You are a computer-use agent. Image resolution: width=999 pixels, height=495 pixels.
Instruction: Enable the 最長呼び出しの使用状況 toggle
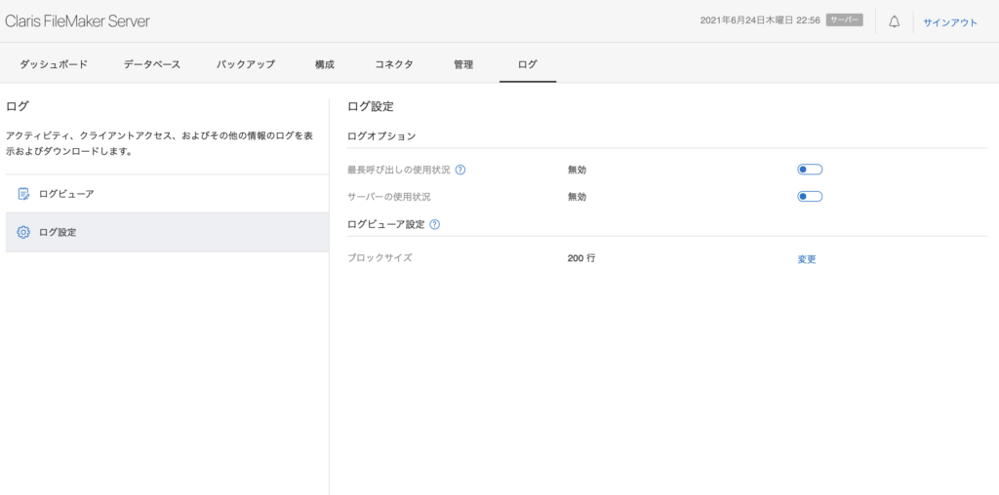[810, 170]
